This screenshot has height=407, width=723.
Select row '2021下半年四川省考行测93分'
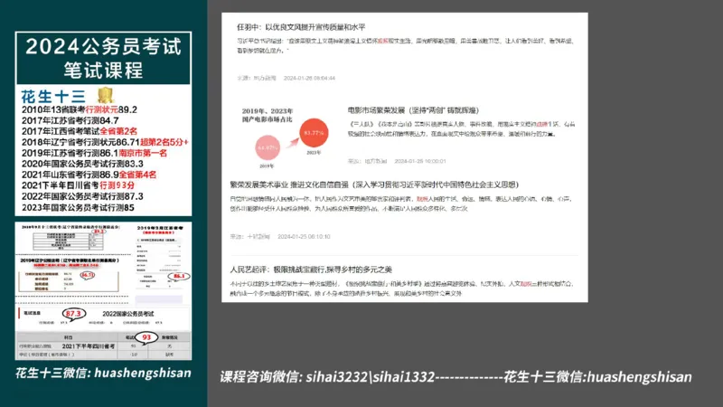(78, 185)
